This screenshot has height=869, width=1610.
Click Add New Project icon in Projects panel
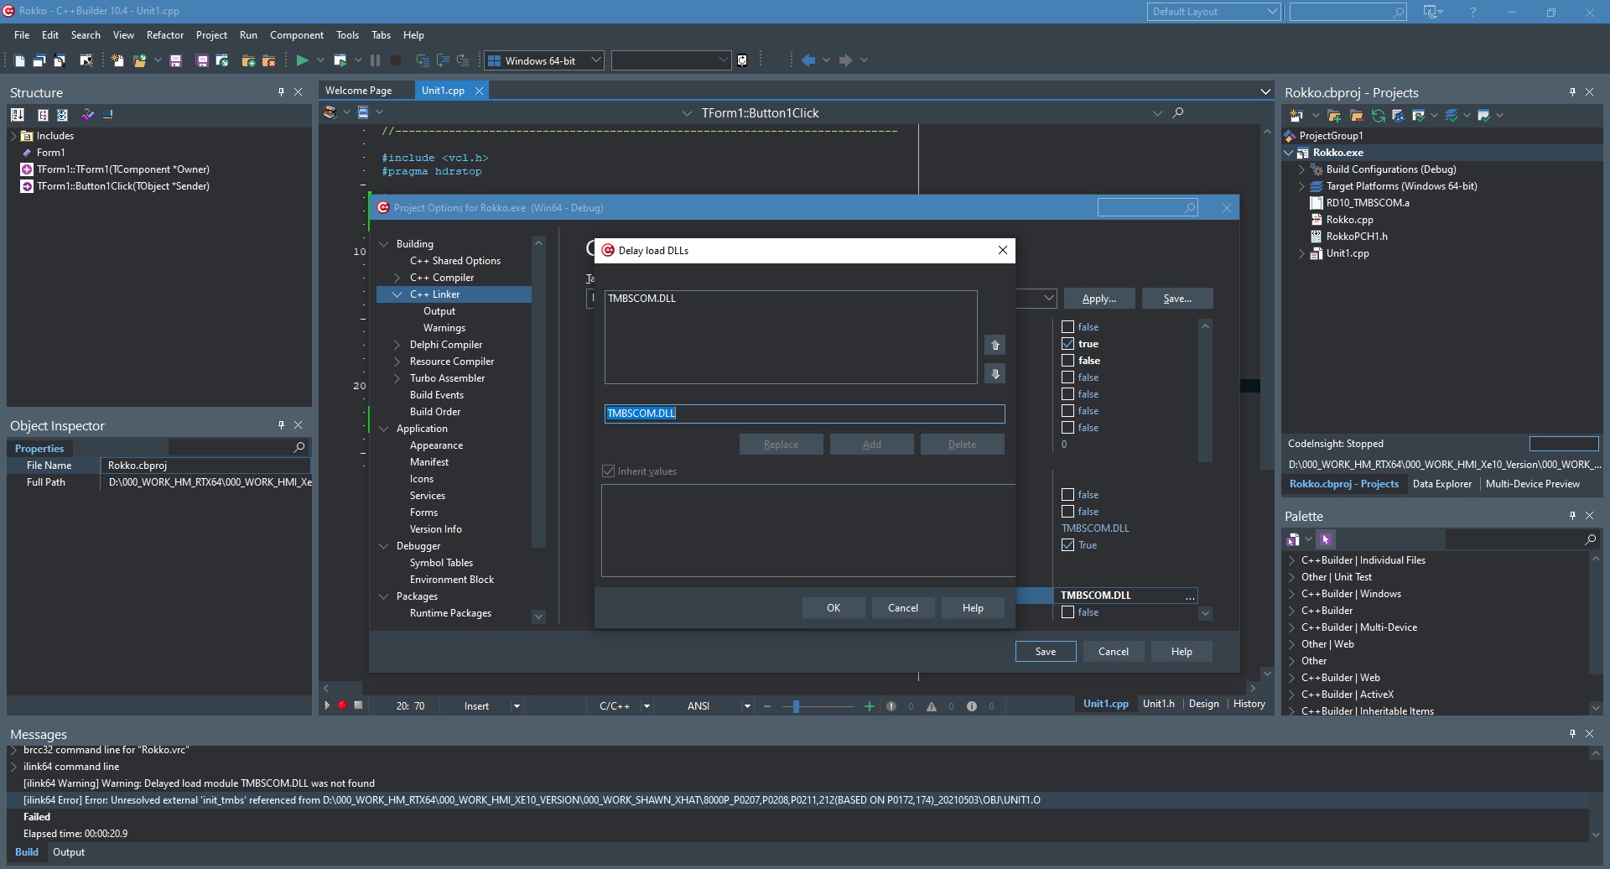(x=1296, y=116)
